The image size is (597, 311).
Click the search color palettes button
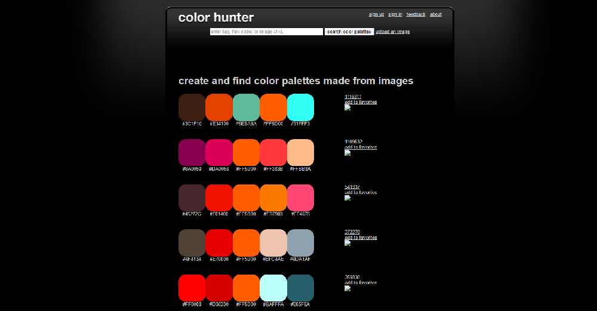(x=349, y=32)
